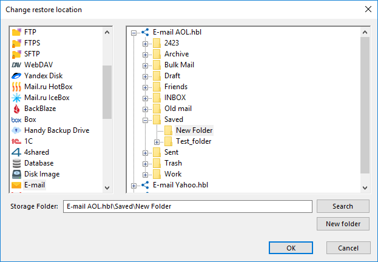Select the Yandex Disk storage icon

pos(16,76)
